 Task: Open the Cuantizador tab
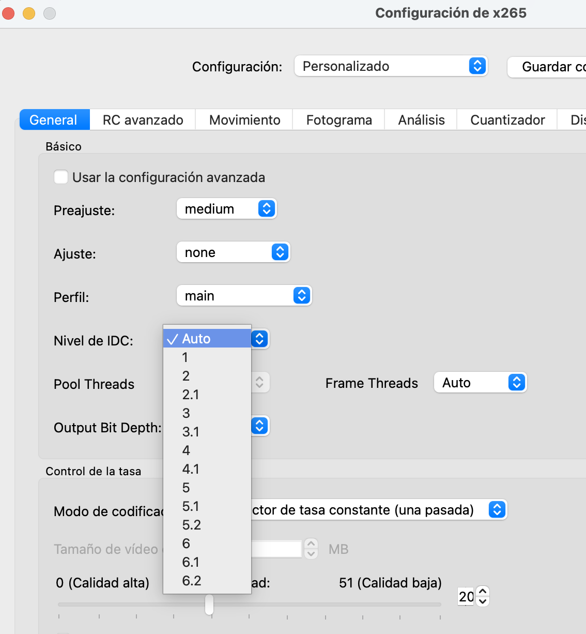pyautogui.click(x=507, y=120)
